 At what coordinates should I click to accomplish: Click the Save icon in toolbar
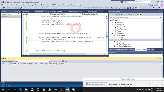18,8
